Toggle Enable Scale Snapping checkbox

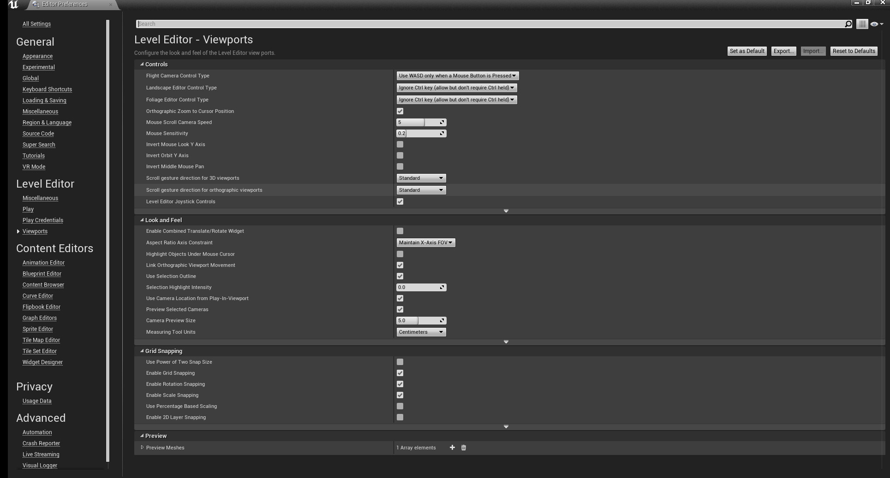(x=400, y=395)
